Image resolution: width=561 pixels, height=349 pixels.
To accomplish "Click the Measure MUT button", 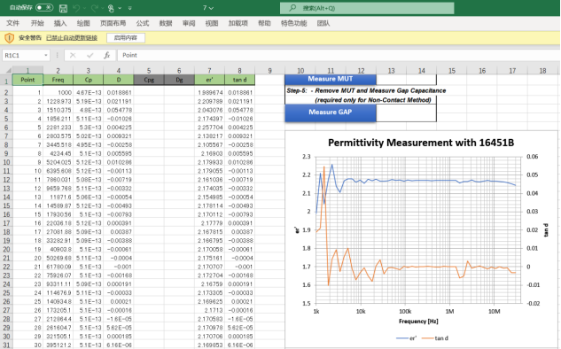I will pyautogui.click(x=331, y=79).
